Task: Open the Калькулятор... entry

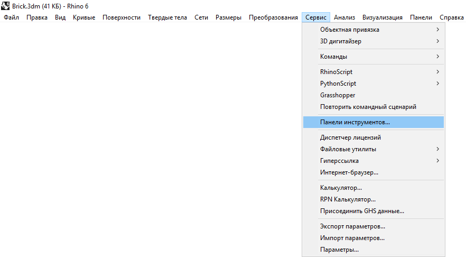Action: click(341, 188)
